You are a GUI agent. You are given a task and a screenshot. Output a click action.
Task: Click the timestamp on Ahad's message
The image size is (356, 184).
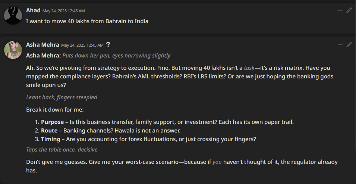[x=63, y=11]
